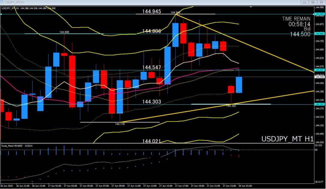
Task: Click the MACD level 50 scale label
Action: click(316, 150)
